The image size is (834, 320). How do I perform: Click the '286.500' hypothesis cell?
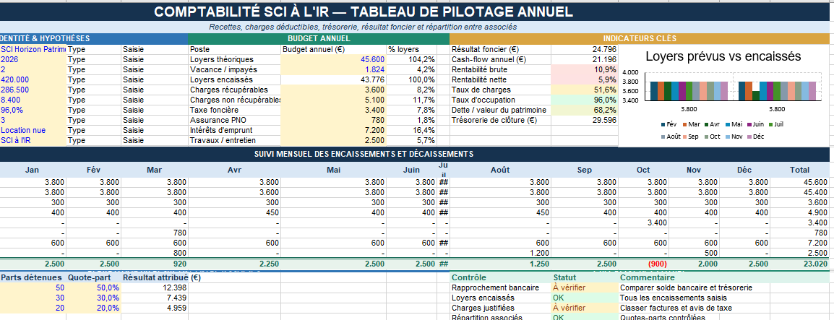click(33, 90)
